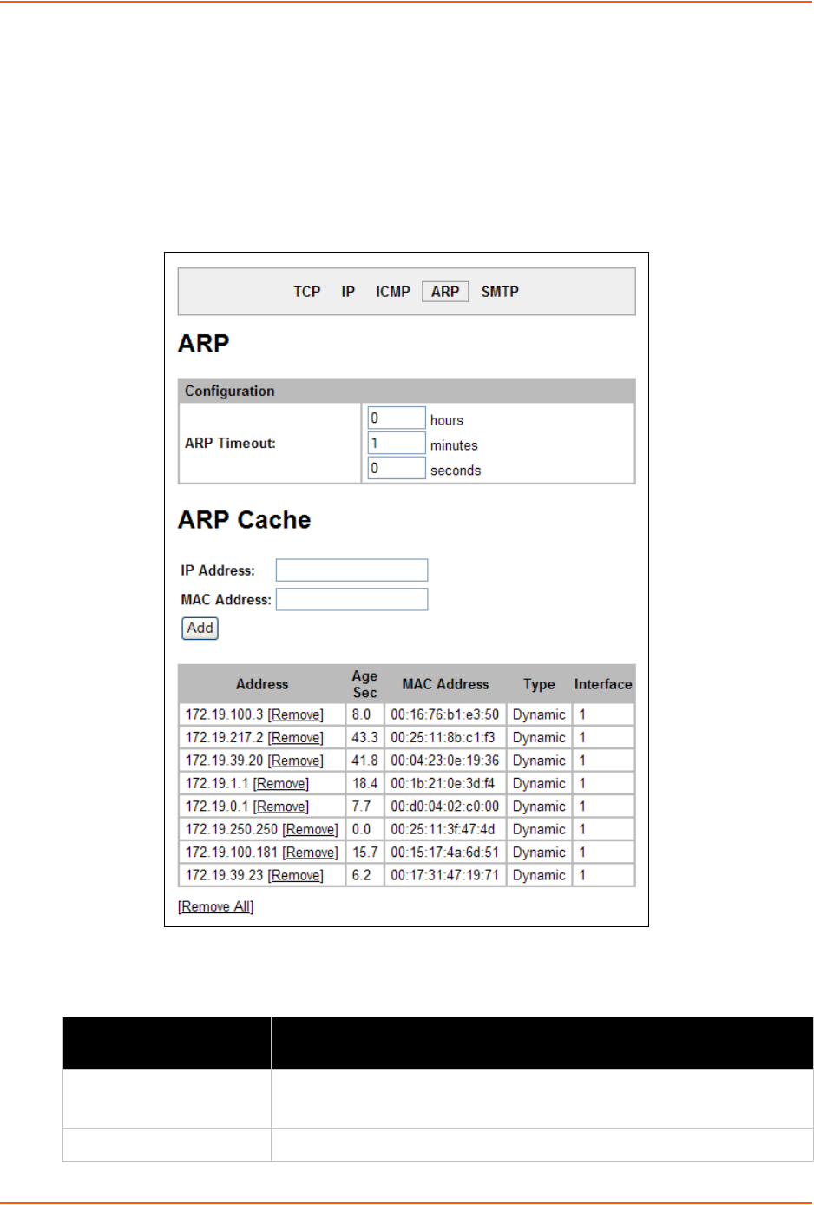
Task: Click the IP Address input box
Action: click(x=351, y=570)
